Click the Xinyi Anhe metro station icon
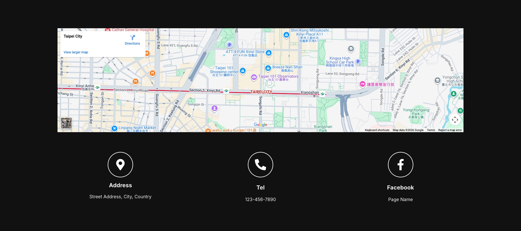521x231 pixels. (97, 88)
